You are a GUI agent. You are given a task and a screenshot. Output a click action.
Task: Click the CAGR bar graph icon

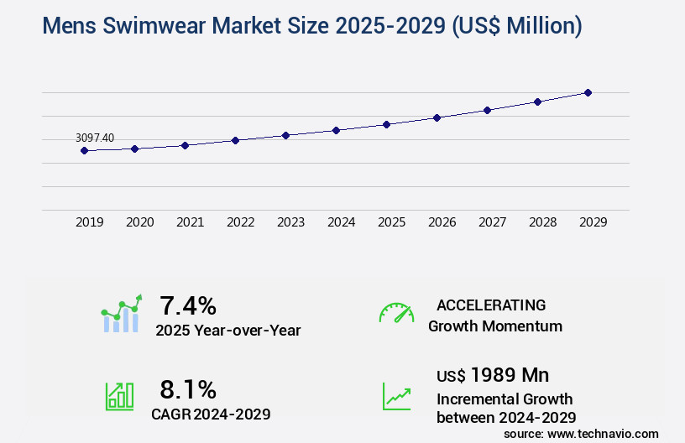pyautogui.click(x=119, y=396)
